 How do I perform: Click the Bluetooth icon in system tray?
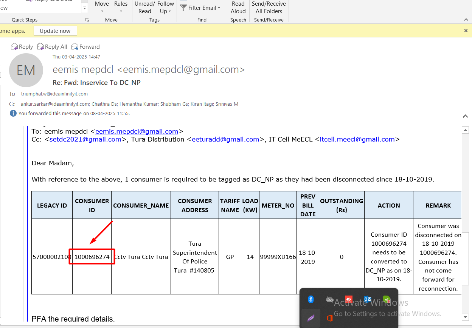(311, 299)
